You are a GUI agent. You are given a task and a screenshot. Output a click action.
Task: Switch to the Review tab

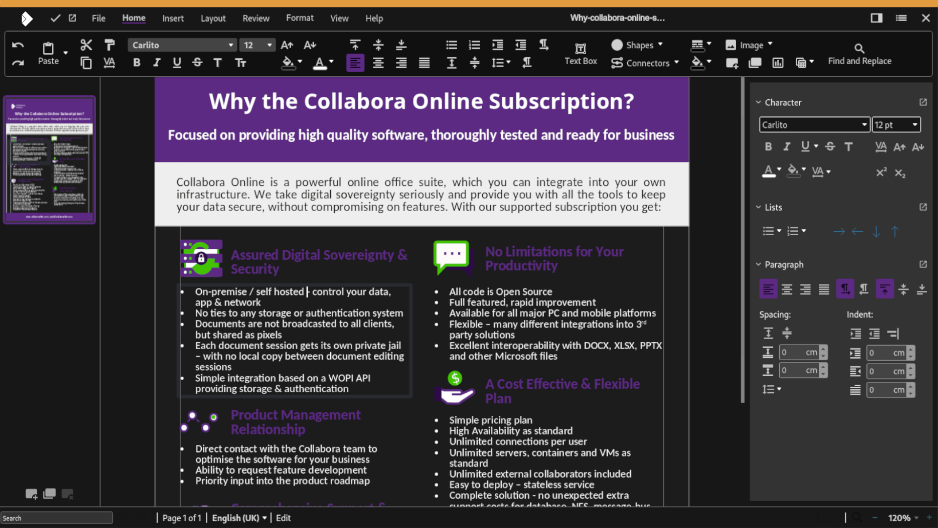[256, 18]
